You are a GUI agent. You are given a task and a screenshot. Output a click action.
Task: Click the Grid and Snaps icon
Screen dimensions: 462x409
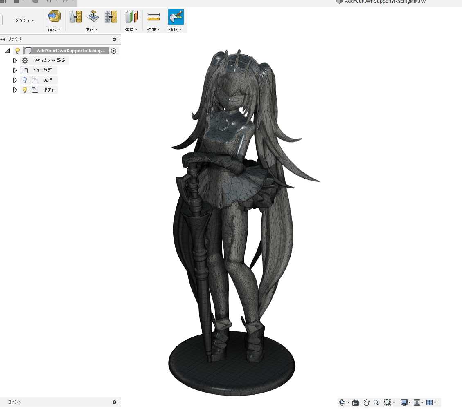[x=417, y=402]
